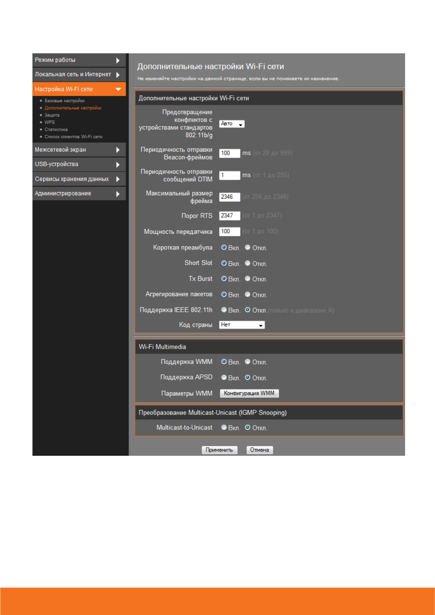Expand Локальная сеть и Интернет section
435x615 pixels.
click(x=118, y=75)
